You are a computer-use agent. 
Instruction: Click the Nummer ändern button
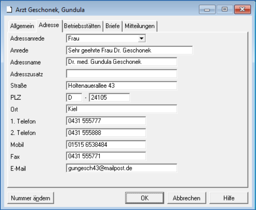[x=30, y=198]
